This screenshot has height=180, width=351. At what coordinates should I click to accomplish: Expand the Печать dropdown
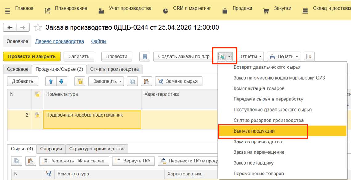[284, 57]
